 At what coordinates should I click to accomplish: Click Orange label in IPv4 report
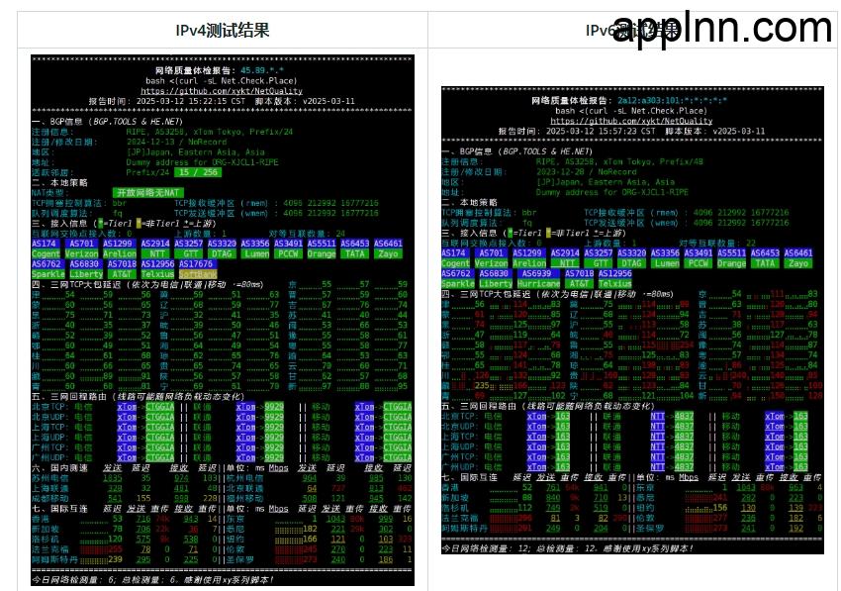[322, 253]
